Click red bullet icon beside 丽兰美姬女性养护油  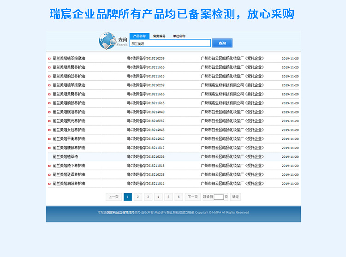(49, 130)
